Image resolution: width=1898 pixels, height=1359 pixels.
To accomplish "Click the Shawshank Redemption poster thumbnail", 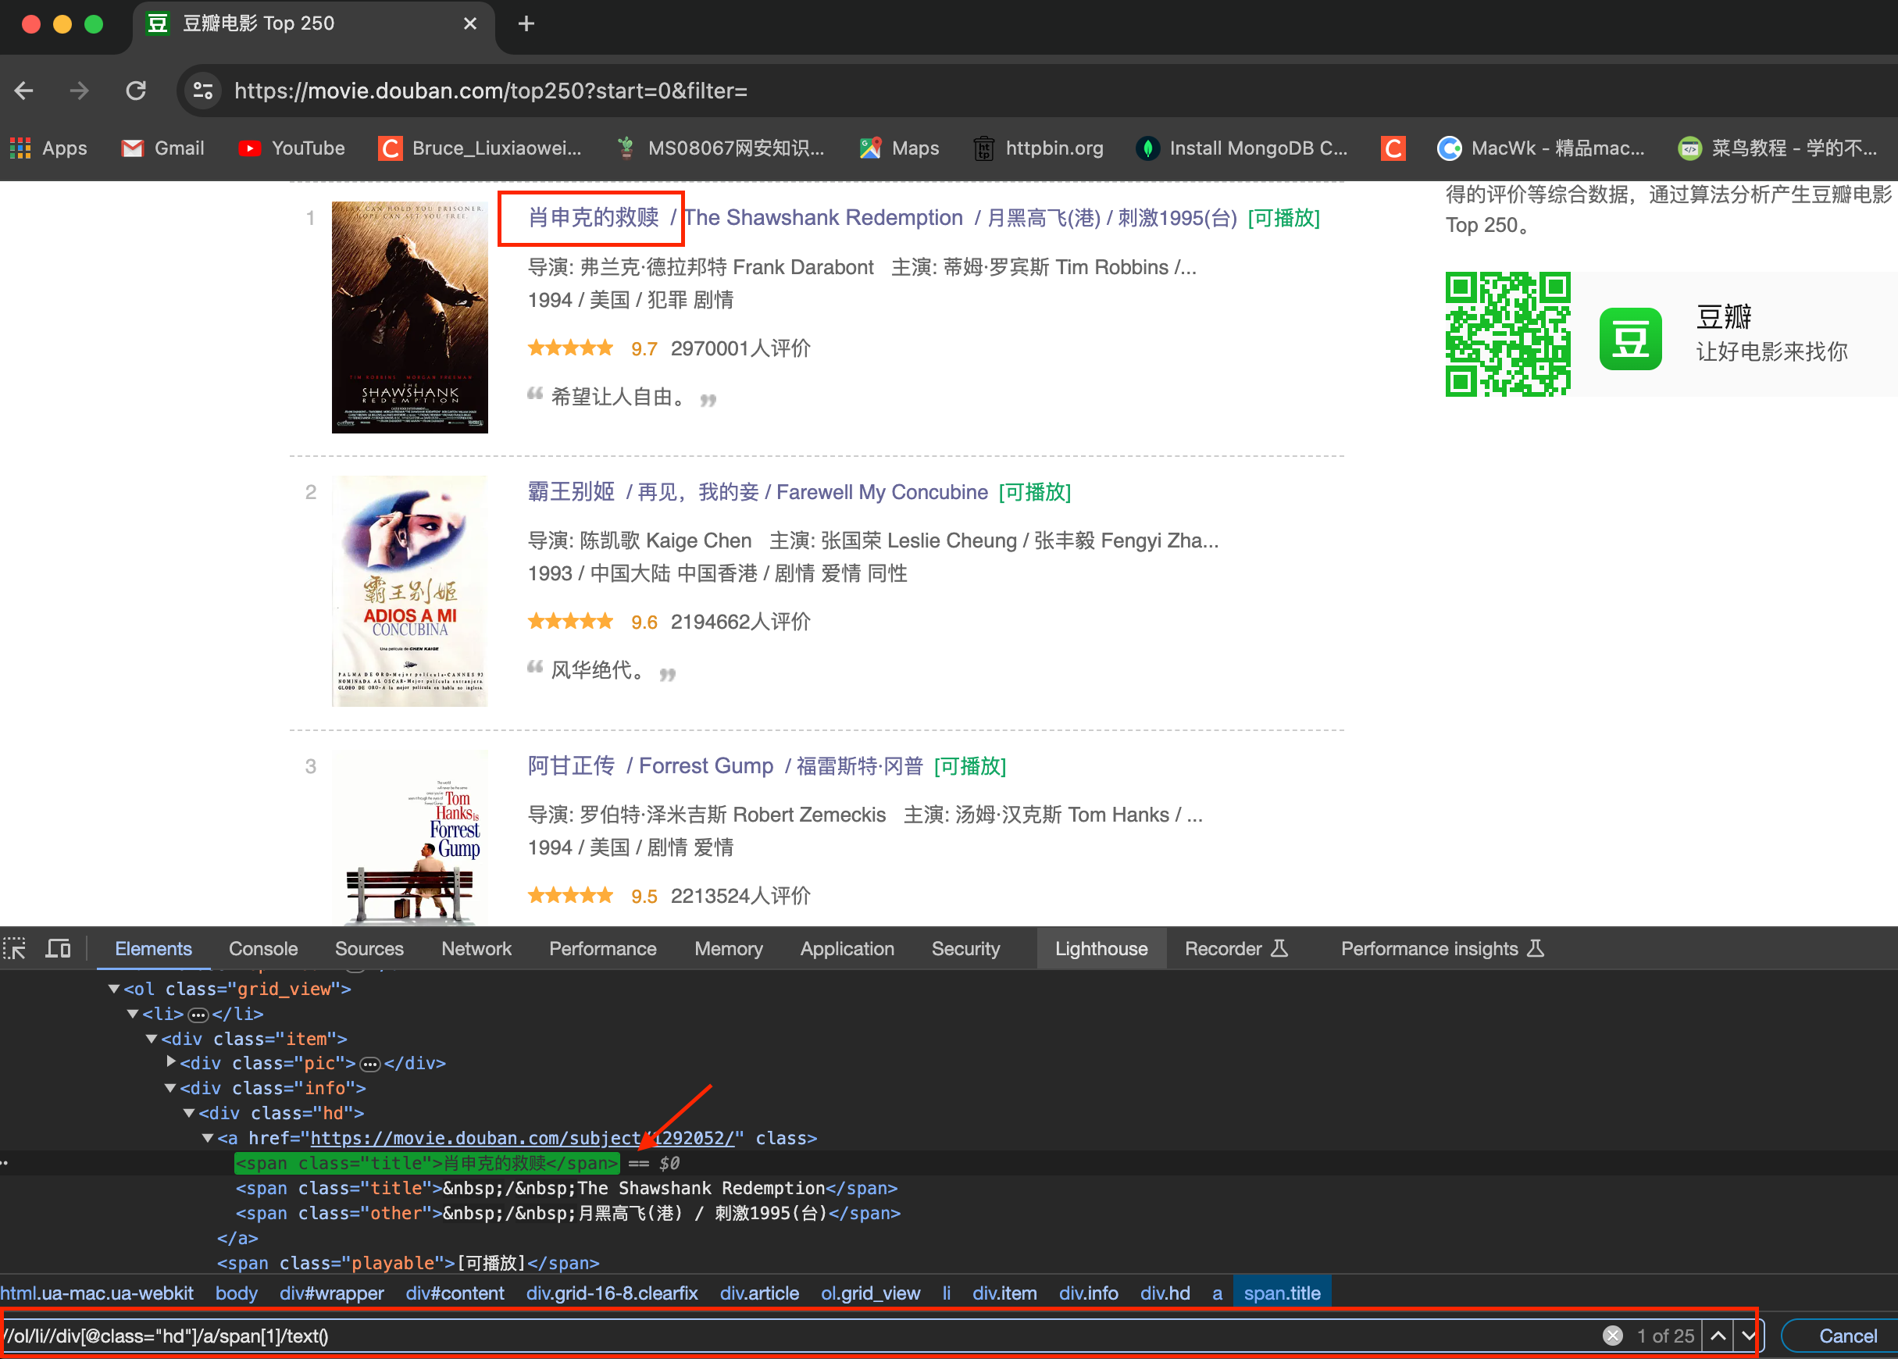I will point(409,317).
